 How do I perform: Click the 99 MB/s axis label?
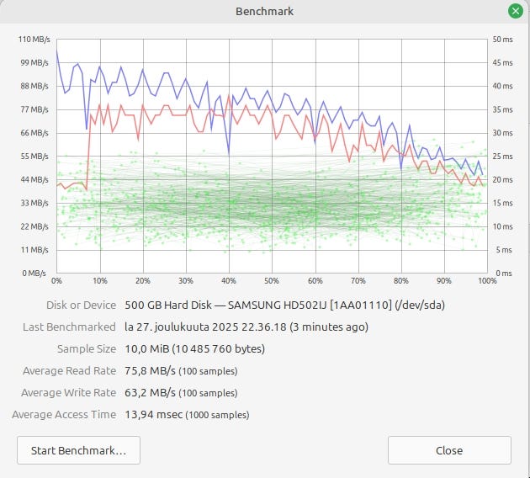pyautogui.click(x=34, y=63)
